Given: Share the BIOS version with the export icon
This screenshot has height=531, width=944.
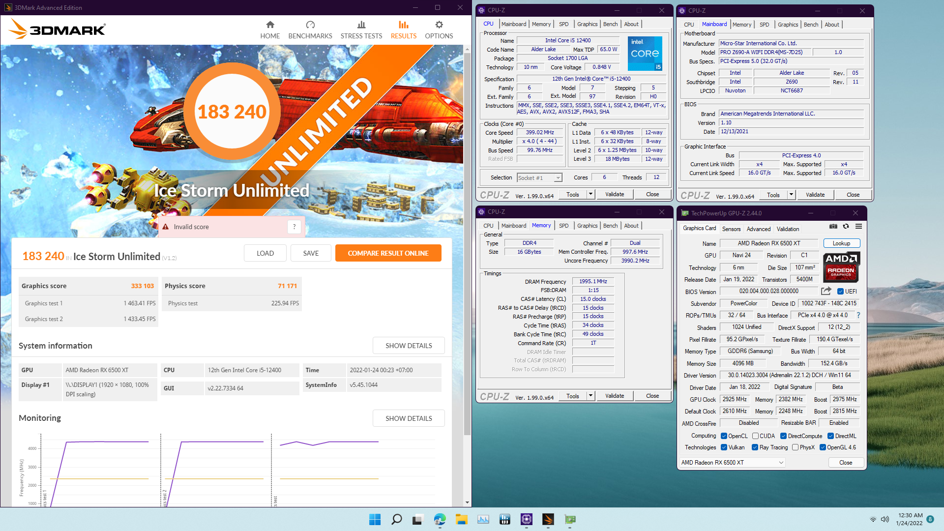Looking at the screenshot, I should coord(826,291).
